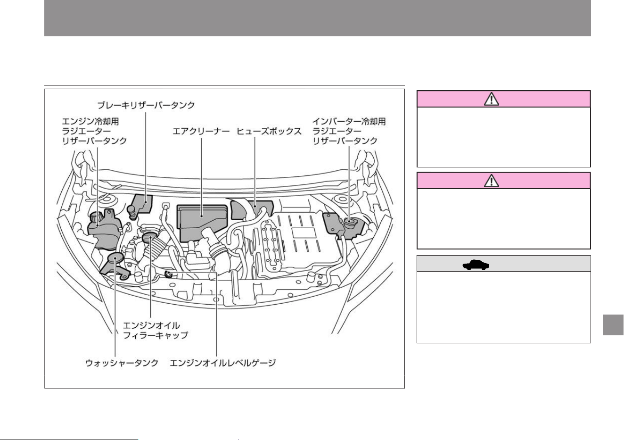Image resolution: width=624 pixels, height=440 pixels.
Task: Click the brake reservoir tank component
Action: pyautogui.click(x=141, y=206)
